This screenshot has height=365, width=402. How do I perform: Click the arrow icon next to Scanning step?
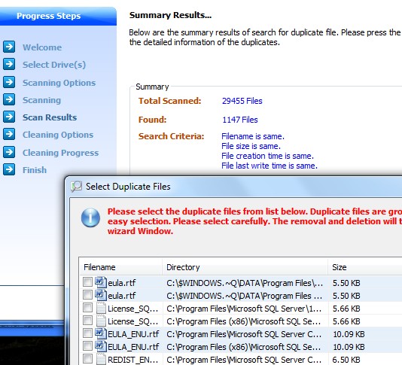9,99
